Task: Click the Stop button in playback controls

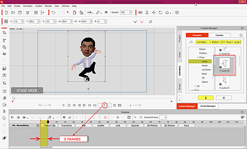Action: [x=69, y=105]
